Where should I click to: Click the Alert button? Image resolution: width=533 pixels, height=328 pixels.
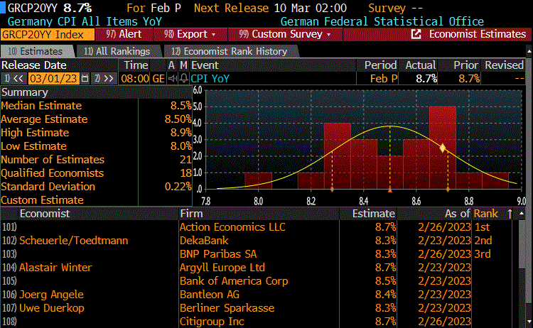pos(124,34)
